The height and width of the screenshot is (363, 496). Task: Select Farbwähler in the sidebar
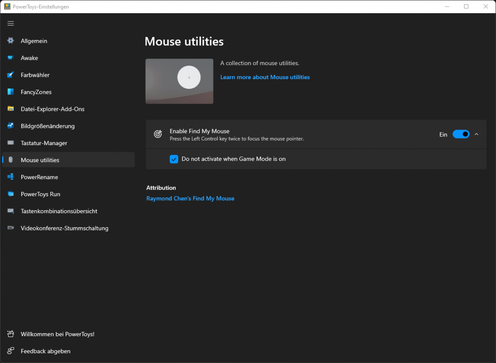pos(68,75)
